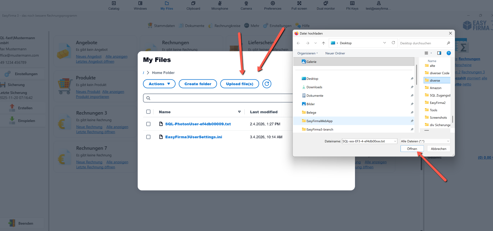Open the file dialog help icon
The image size is (493, 231).
point(448,53)
